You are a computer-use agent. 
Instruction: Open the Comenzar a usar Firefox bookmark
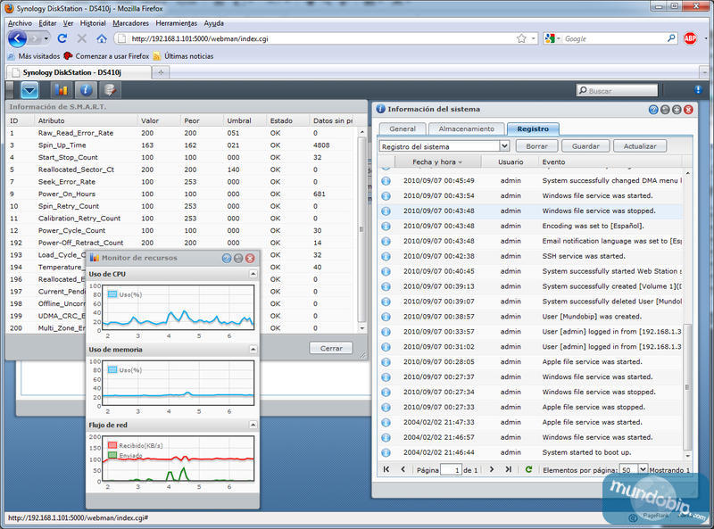coord(107,56)
